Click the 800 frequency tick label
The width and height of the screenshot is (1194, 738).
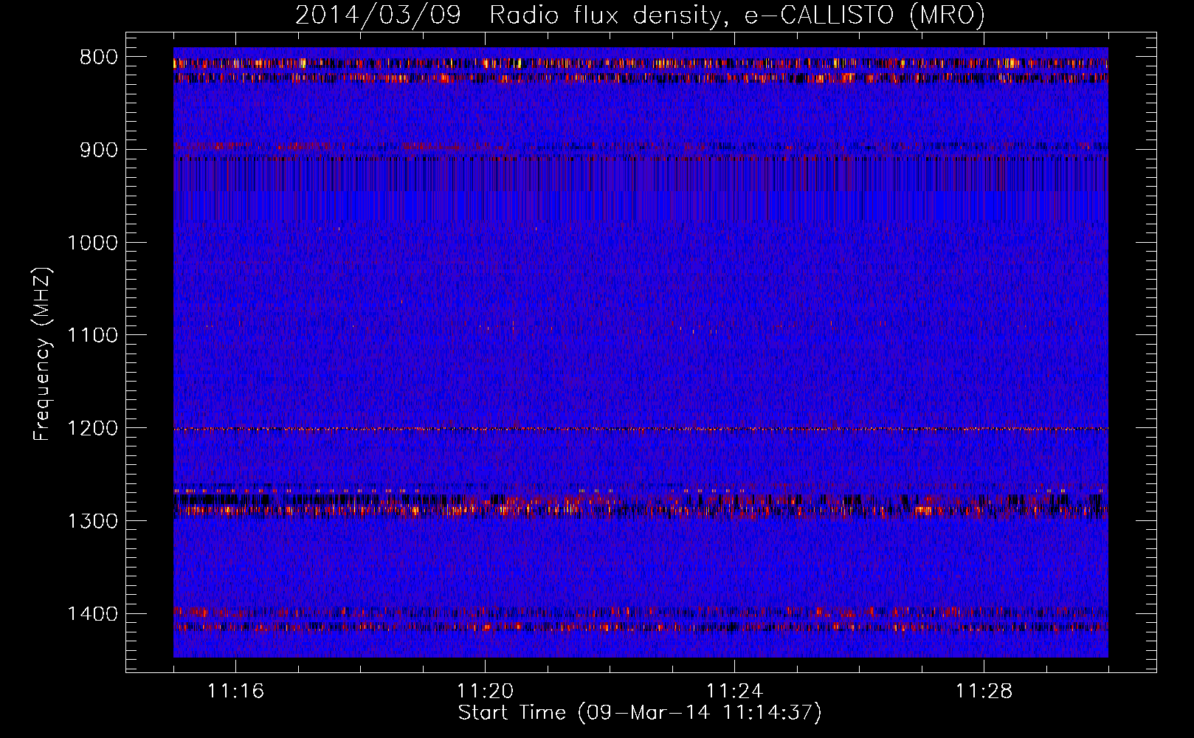[x=99, y=58]
